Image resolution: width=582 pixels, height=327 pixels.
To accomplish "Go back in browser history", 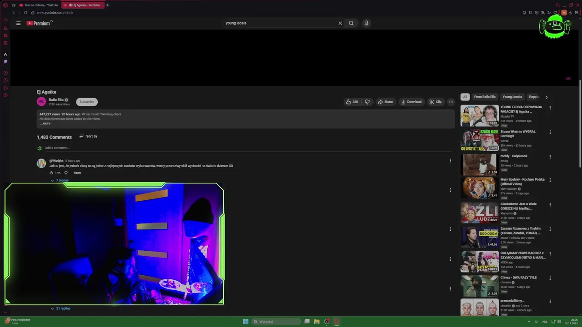I will click(13, 13).
